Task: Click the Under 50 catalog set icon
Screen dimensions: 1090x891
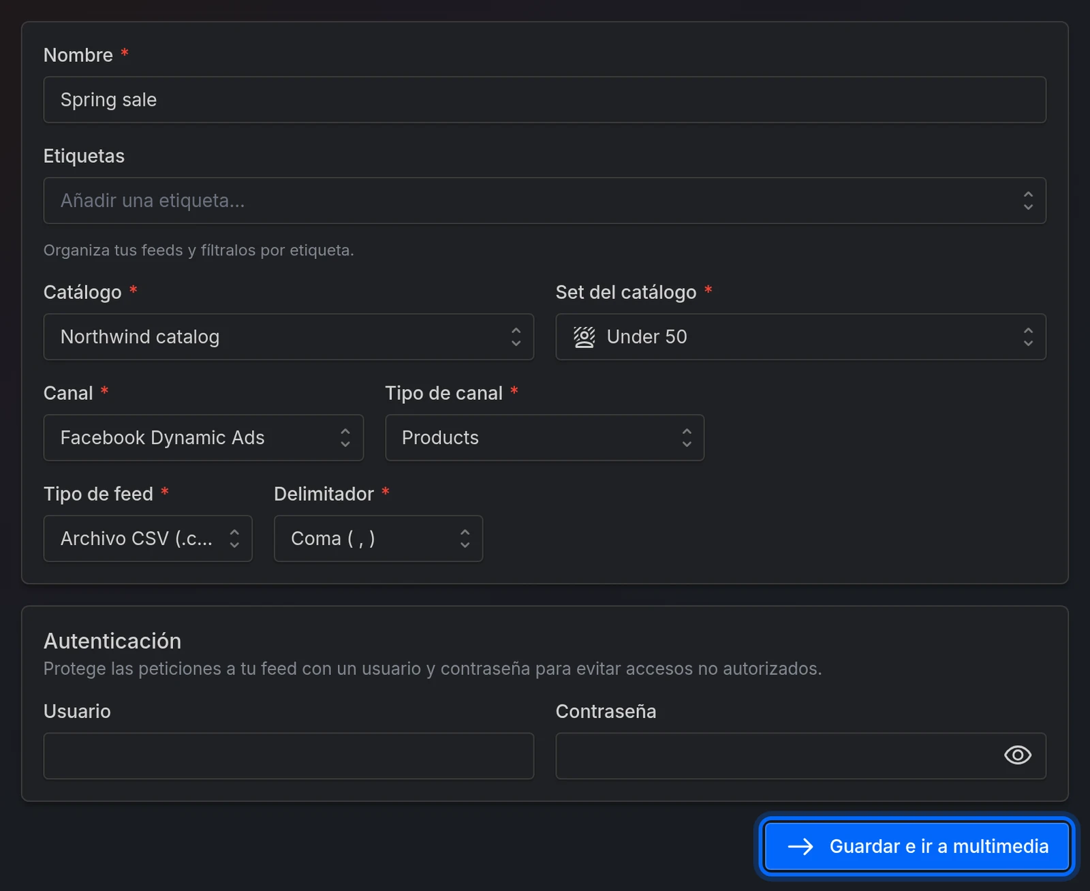Action: point(585,337)
